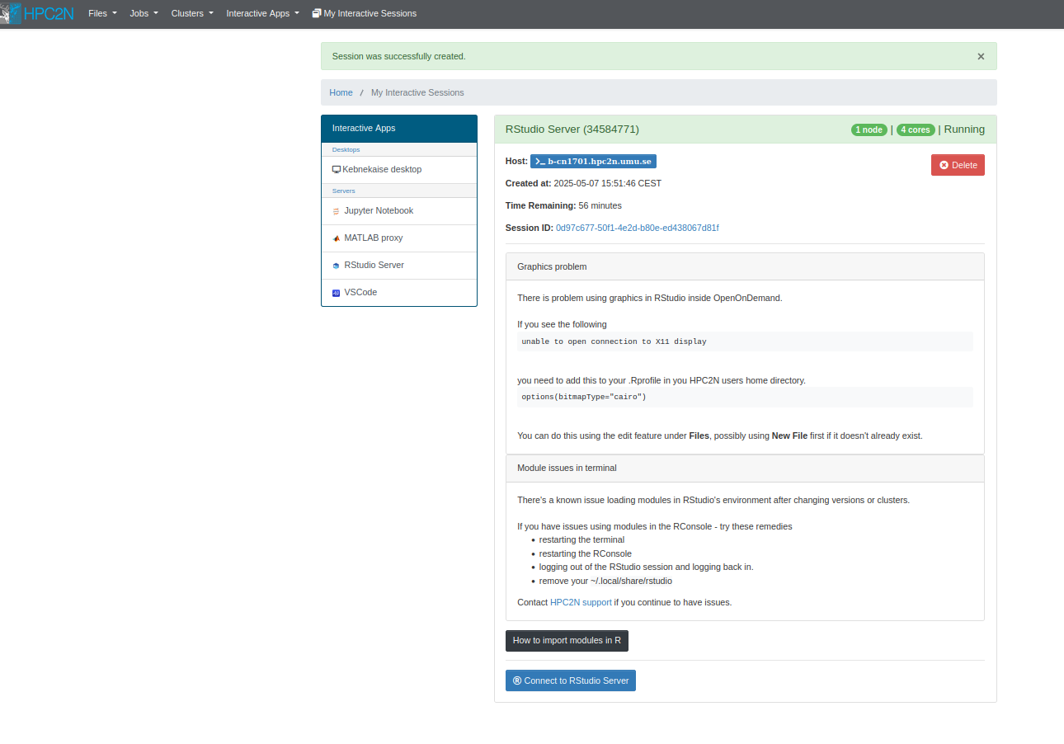Click the Time Remaining text

563,205
